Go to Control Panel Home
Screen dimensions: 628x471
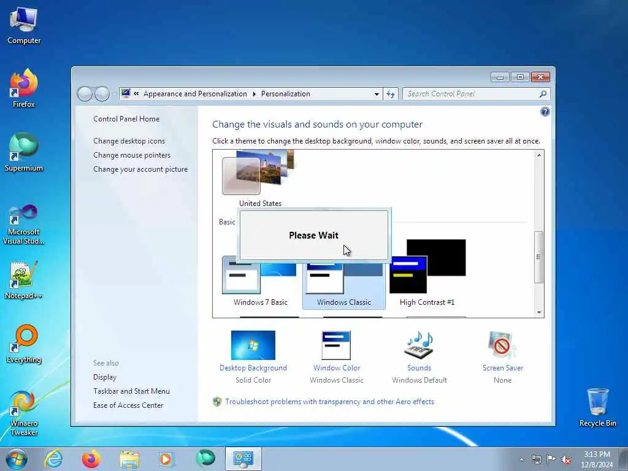[126, 119]
